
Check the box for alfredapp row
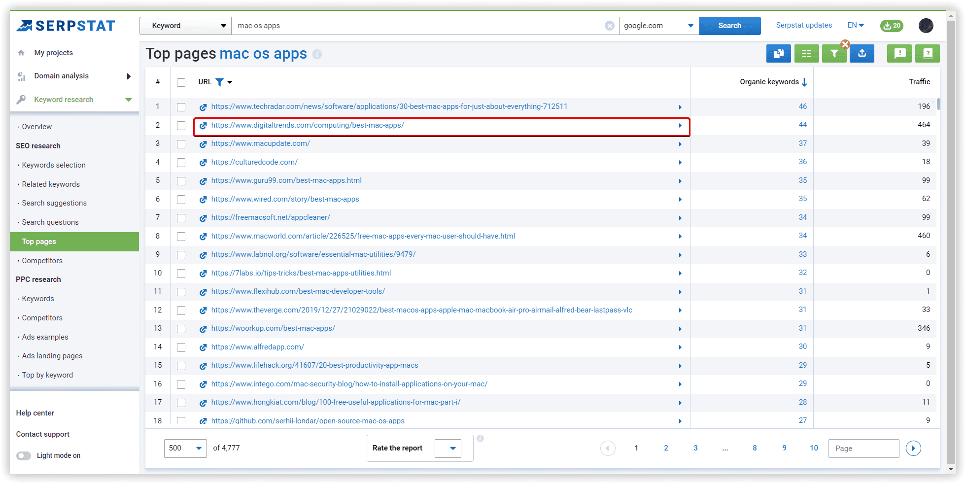[x=181, y=347]
